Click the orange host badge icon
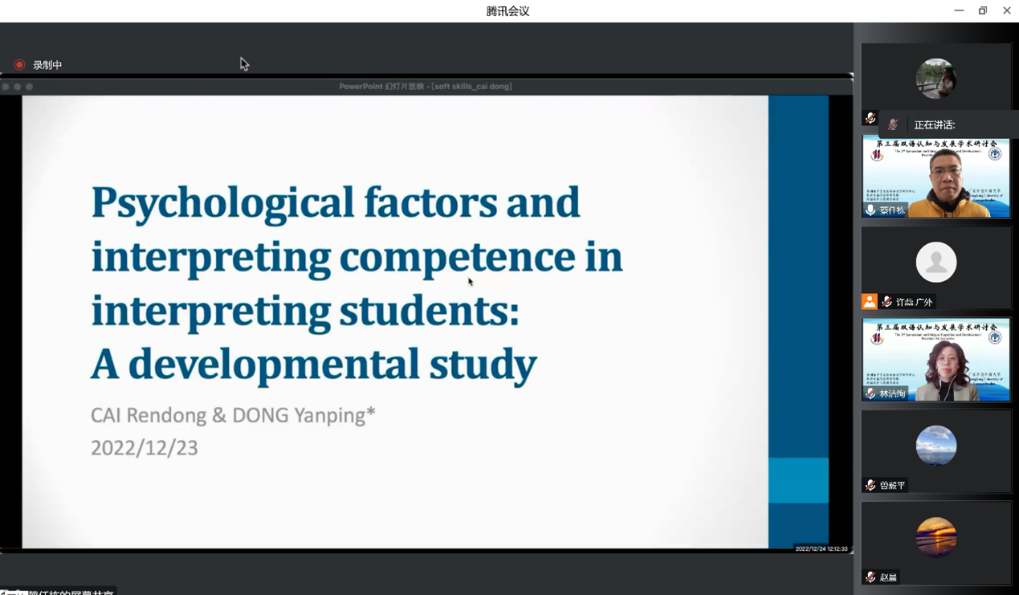 [869, 302]
